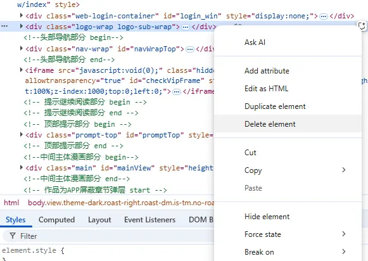Open ellipsis badge of navWrapTop div
Viewport: 368px width, 261px height.
[190, 49]
